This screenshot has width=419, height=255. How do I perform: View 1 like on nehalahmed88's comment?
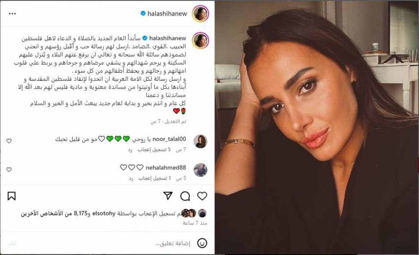155,178
